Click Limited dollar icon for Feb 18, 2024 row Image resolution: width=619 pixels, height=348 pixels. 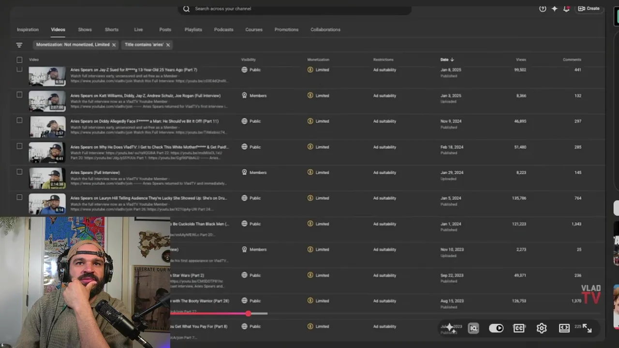tap(310, 147)
